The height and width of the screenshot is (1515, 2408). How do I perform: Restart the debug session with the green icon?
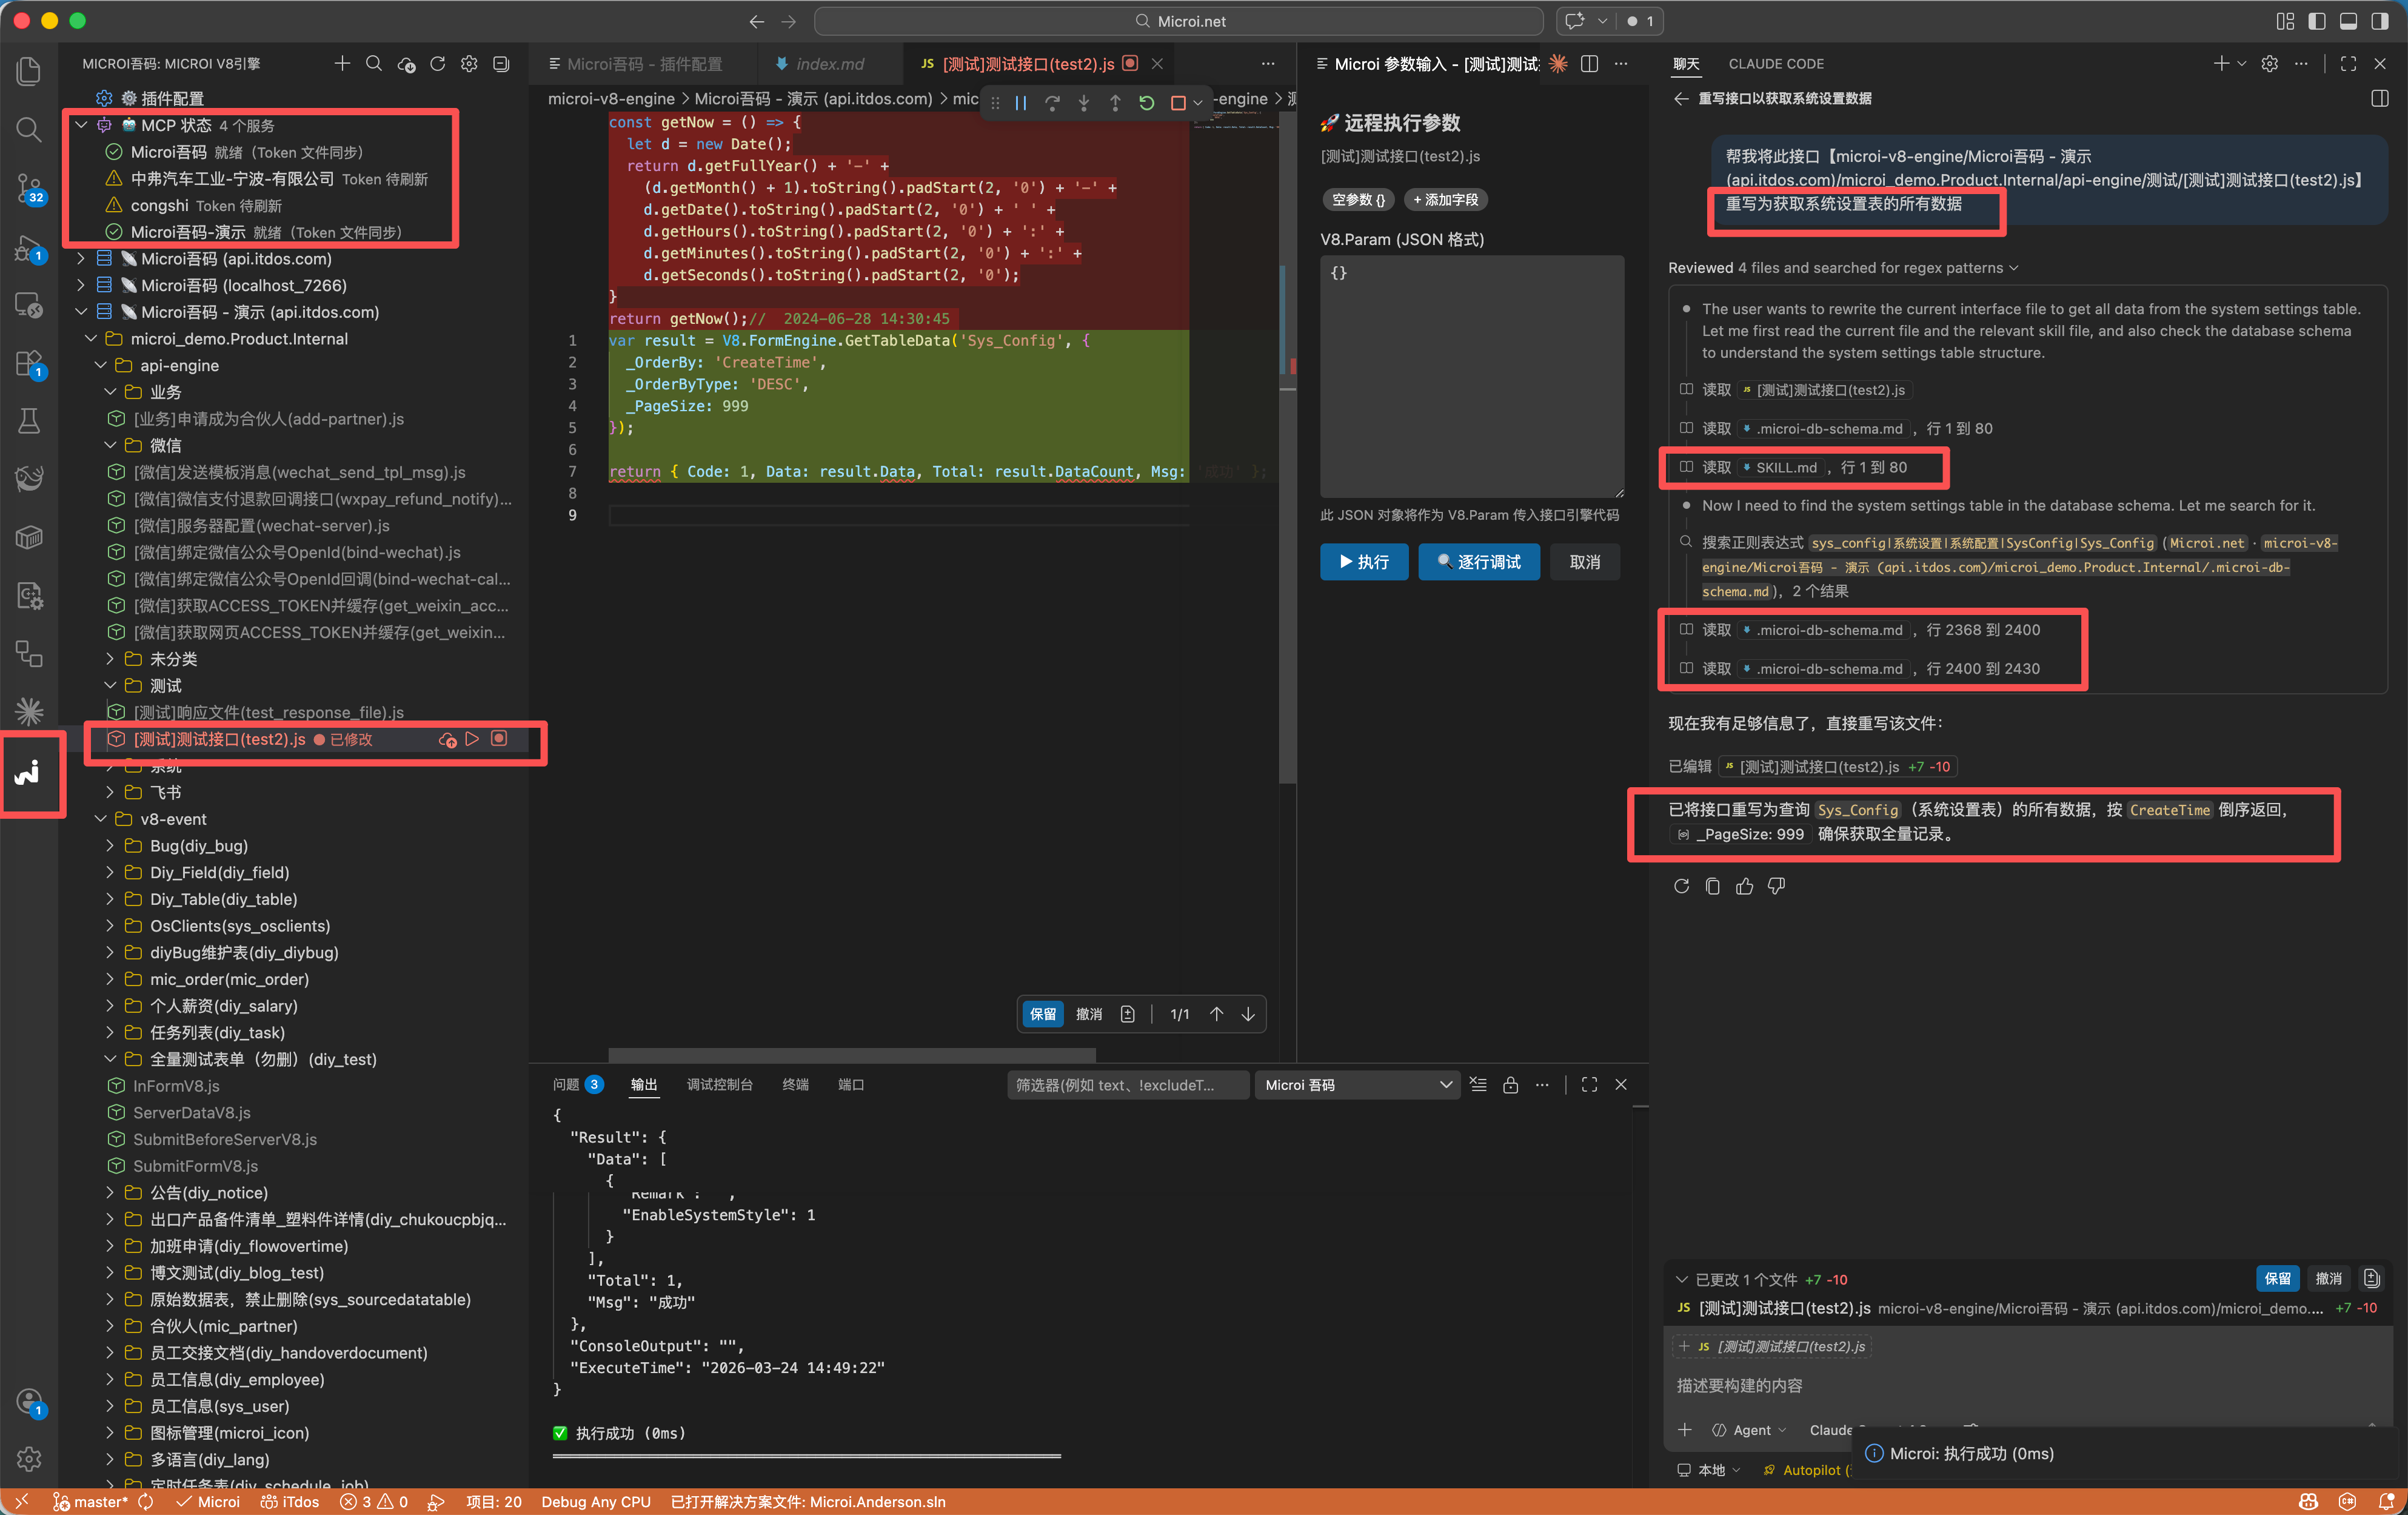[1146, 103]
